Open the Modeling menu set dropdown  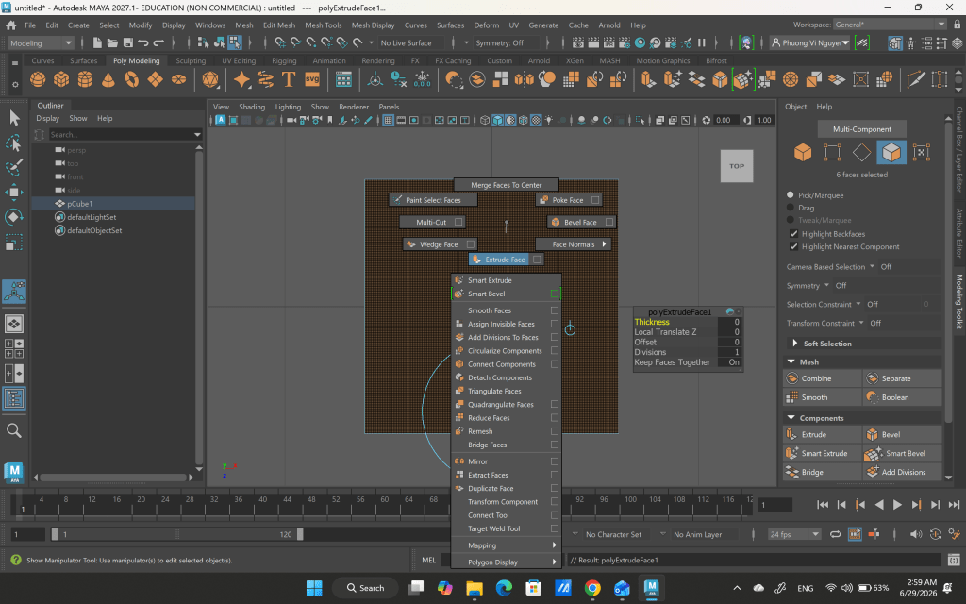pos(41,43)
